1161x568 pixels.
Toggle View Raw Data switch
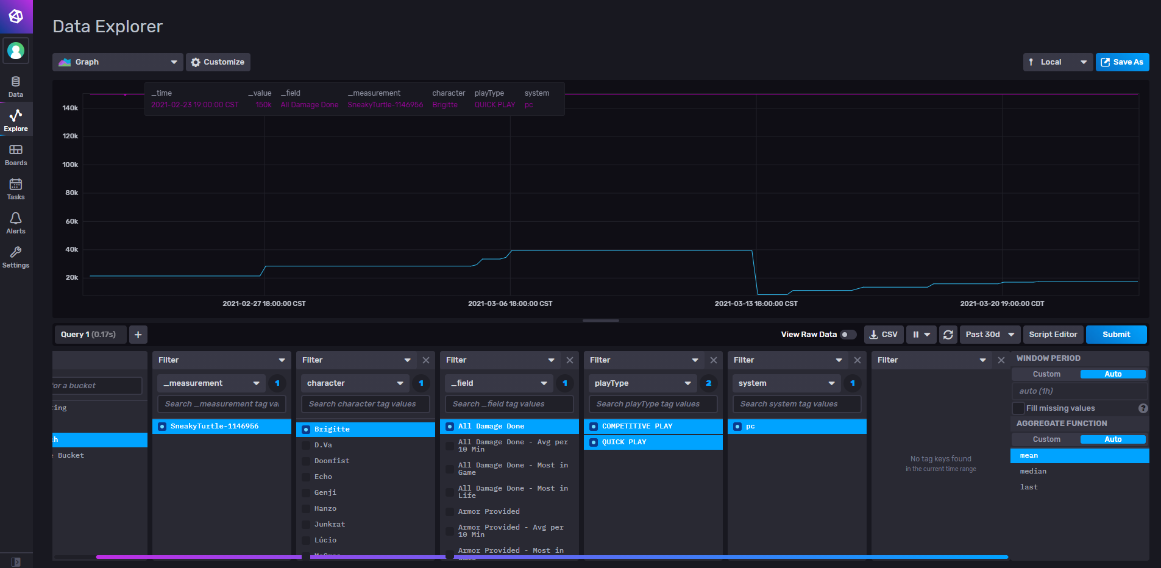pos(848,335)
